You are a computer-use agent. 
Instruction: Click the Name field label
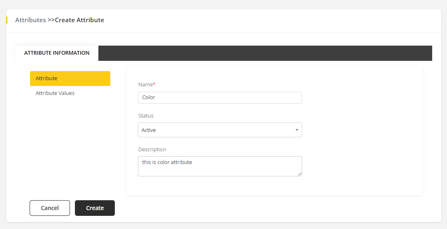[x=145, y=85]
